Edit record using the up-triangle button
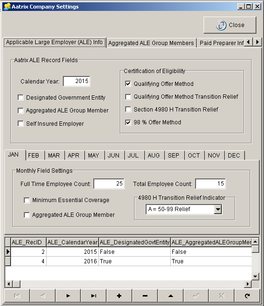 tap(170, 296)
